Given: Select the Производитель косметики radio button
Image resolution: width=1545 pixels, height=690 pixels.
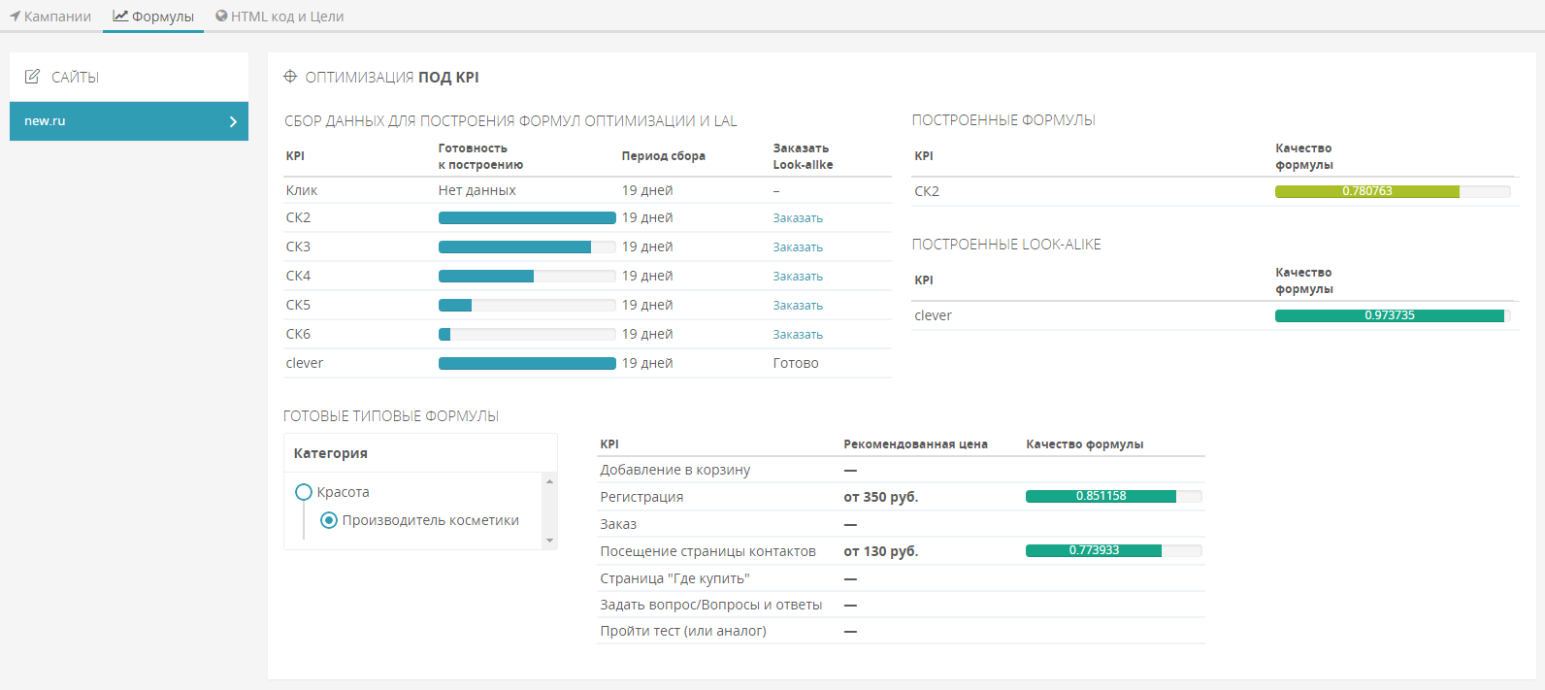Looking at the screenshot, I should pyautogui.click(x=329, y=520).
